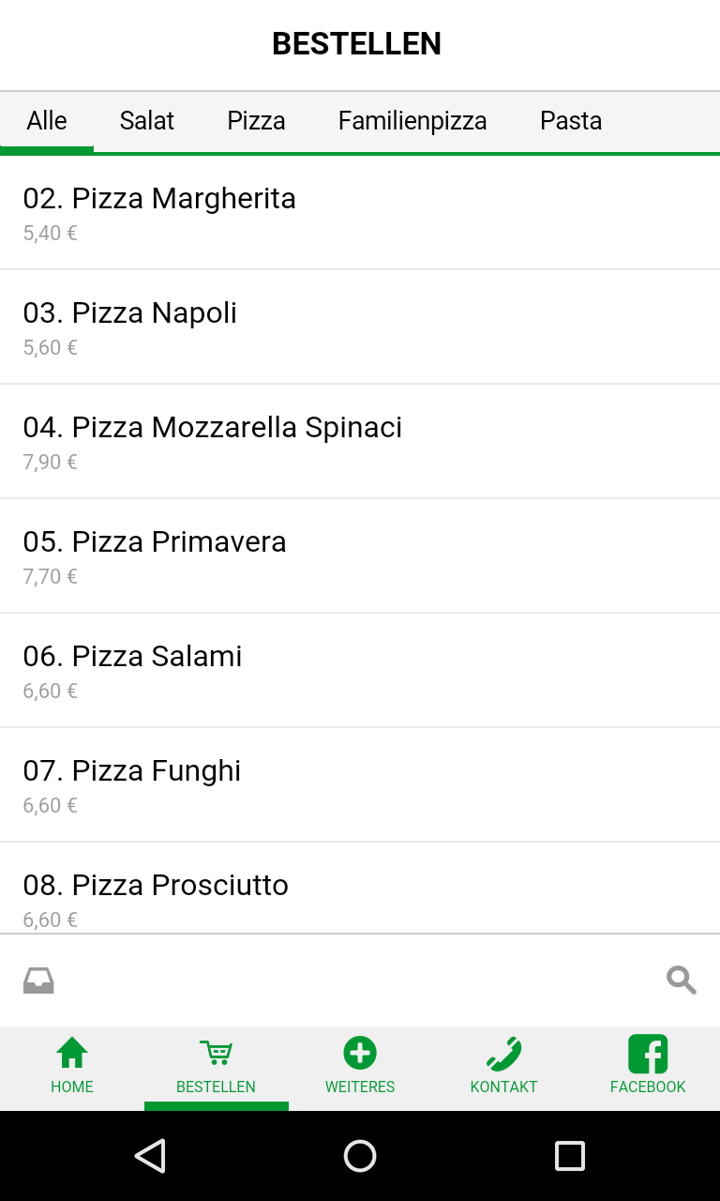
Task: Open the Pasta category tab
Action: tap(571, 121)
